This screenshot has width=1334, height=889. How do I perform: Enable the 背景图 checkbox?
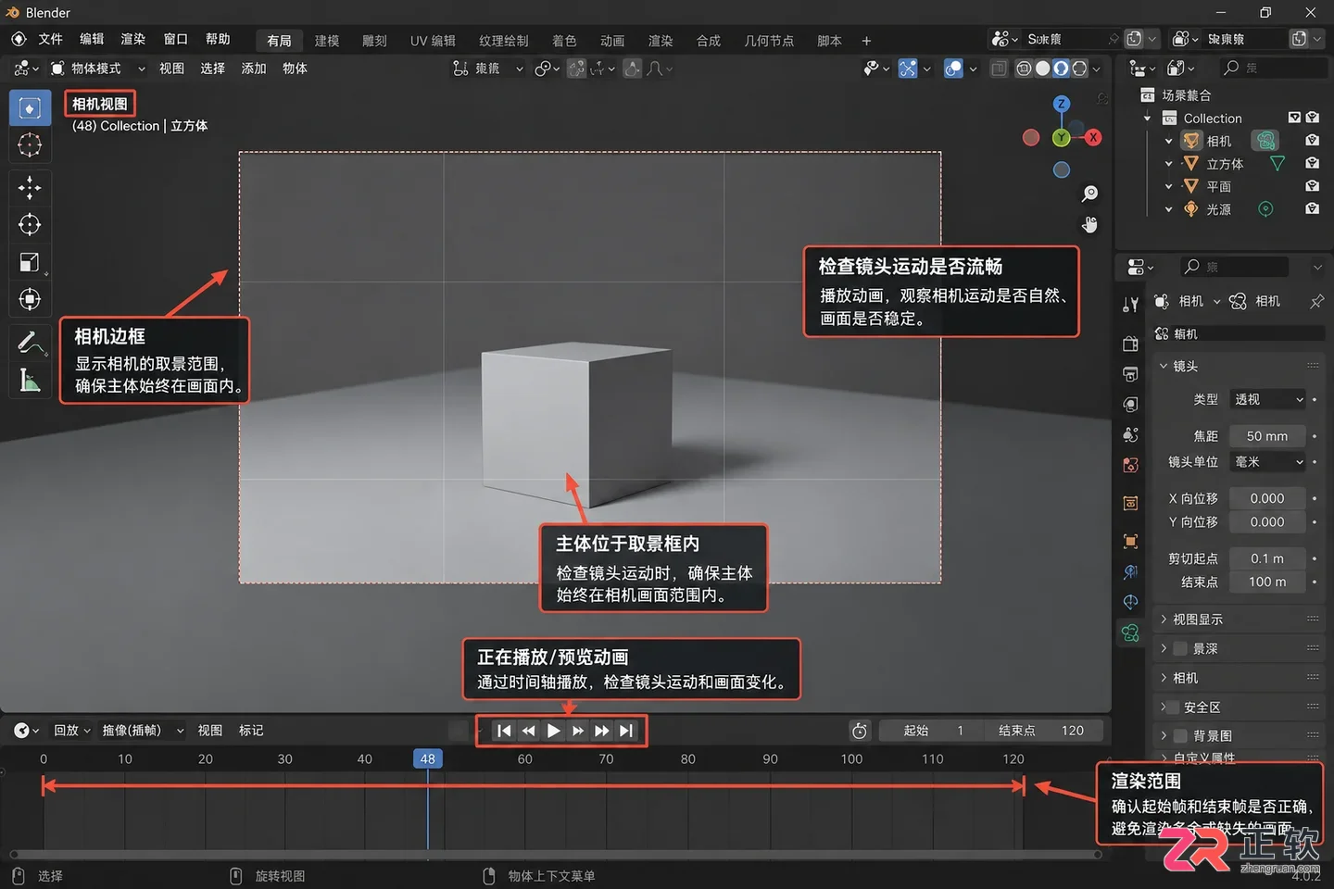click(1180, 735)
